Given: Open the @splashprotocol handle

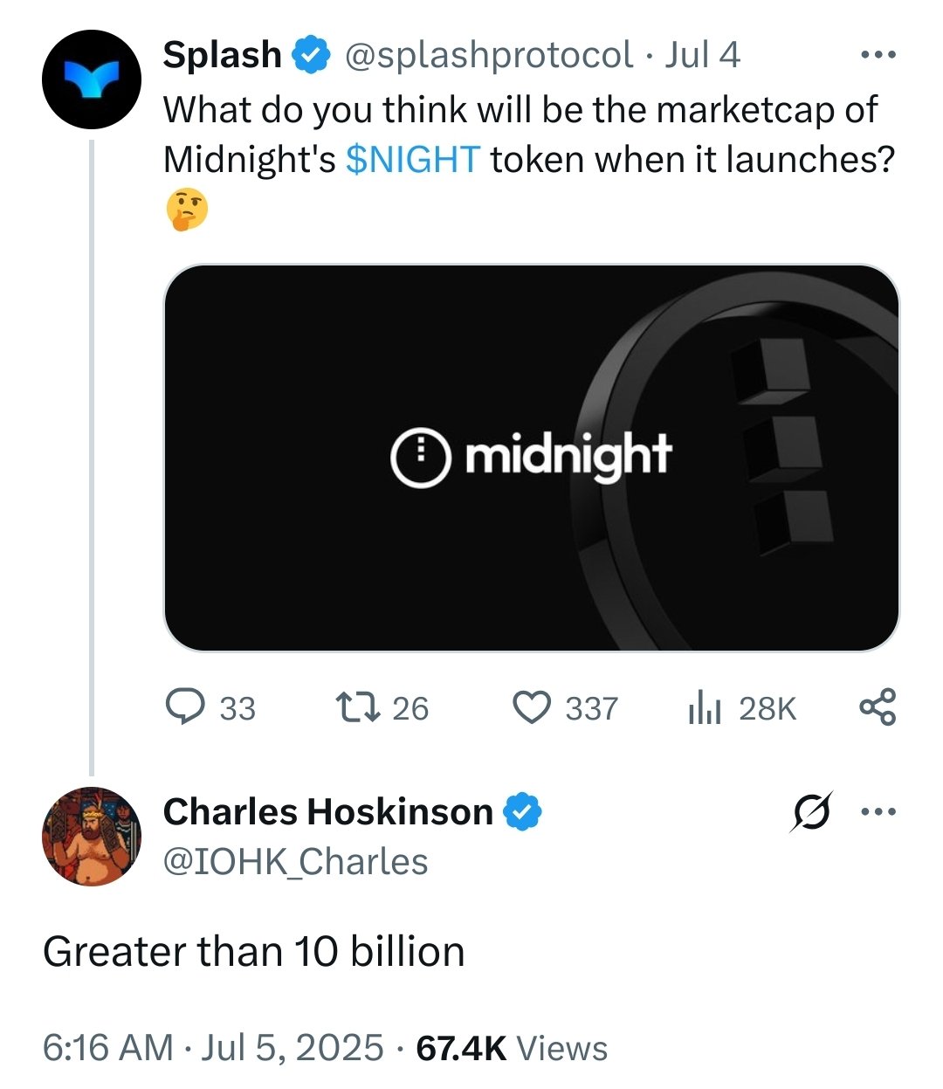Looking at the screenshot, I should click(x=489, y=55).
